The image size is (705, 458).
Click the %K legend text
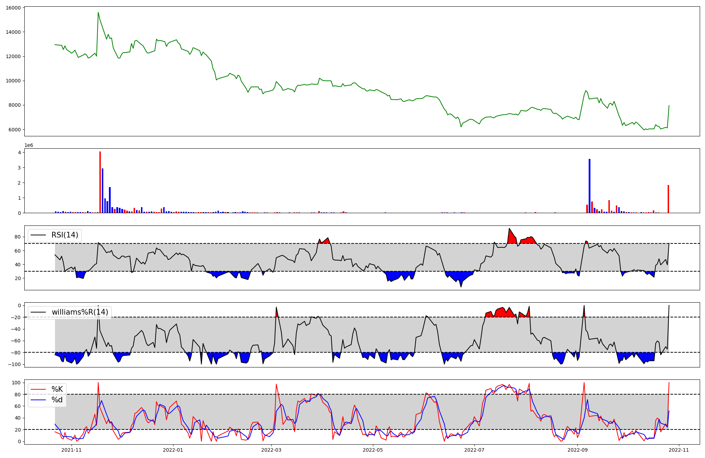[57, 389]
